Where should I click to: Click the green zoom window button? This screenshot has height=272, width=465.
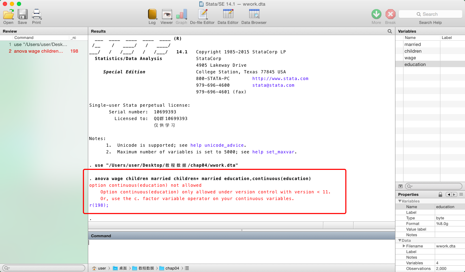tap(19, 4)
